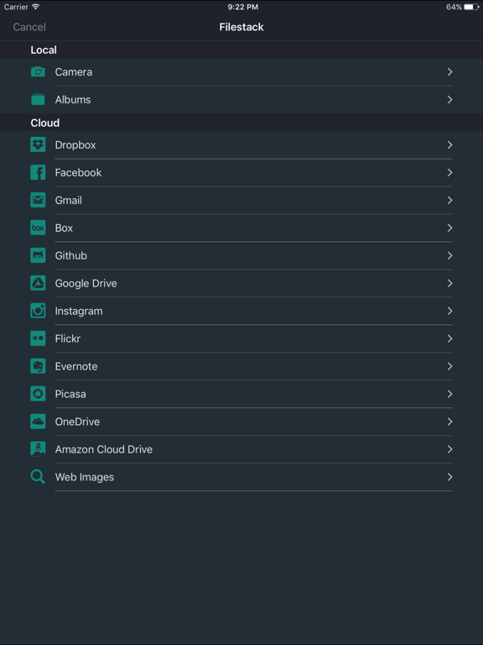Choose the Google Drive triangle icon
This screenshot has width=483, height=645.
[x=38, y=283]
